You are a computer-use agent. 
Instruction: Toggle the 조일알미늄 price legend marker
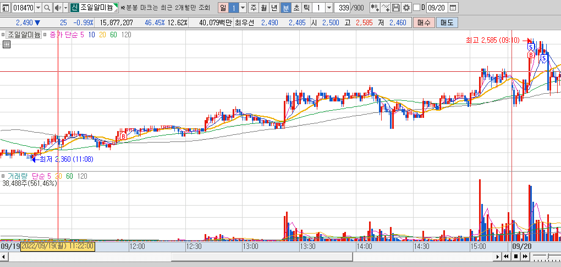3,35
